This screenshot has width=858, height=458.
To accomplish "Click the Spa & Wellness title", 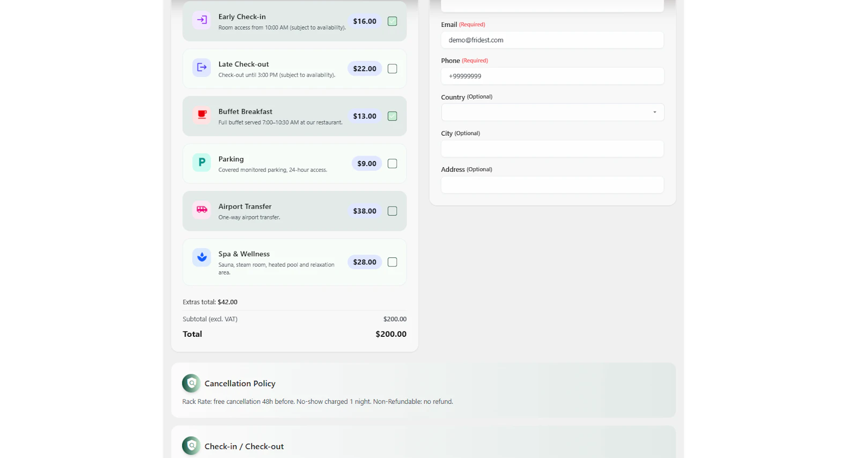I will click(244, 254).
